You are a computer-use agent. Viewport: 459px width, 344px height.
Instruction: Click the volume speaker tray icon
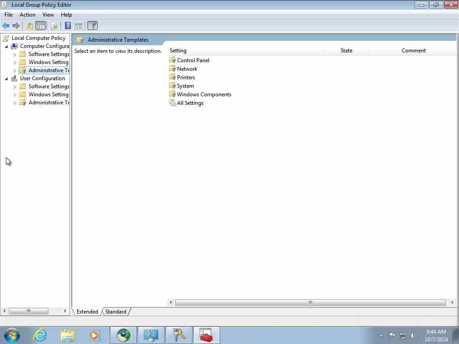(414, 335)
